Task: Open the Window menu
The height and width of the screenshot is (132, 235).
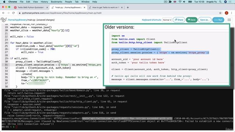Action: click(86, 1)
